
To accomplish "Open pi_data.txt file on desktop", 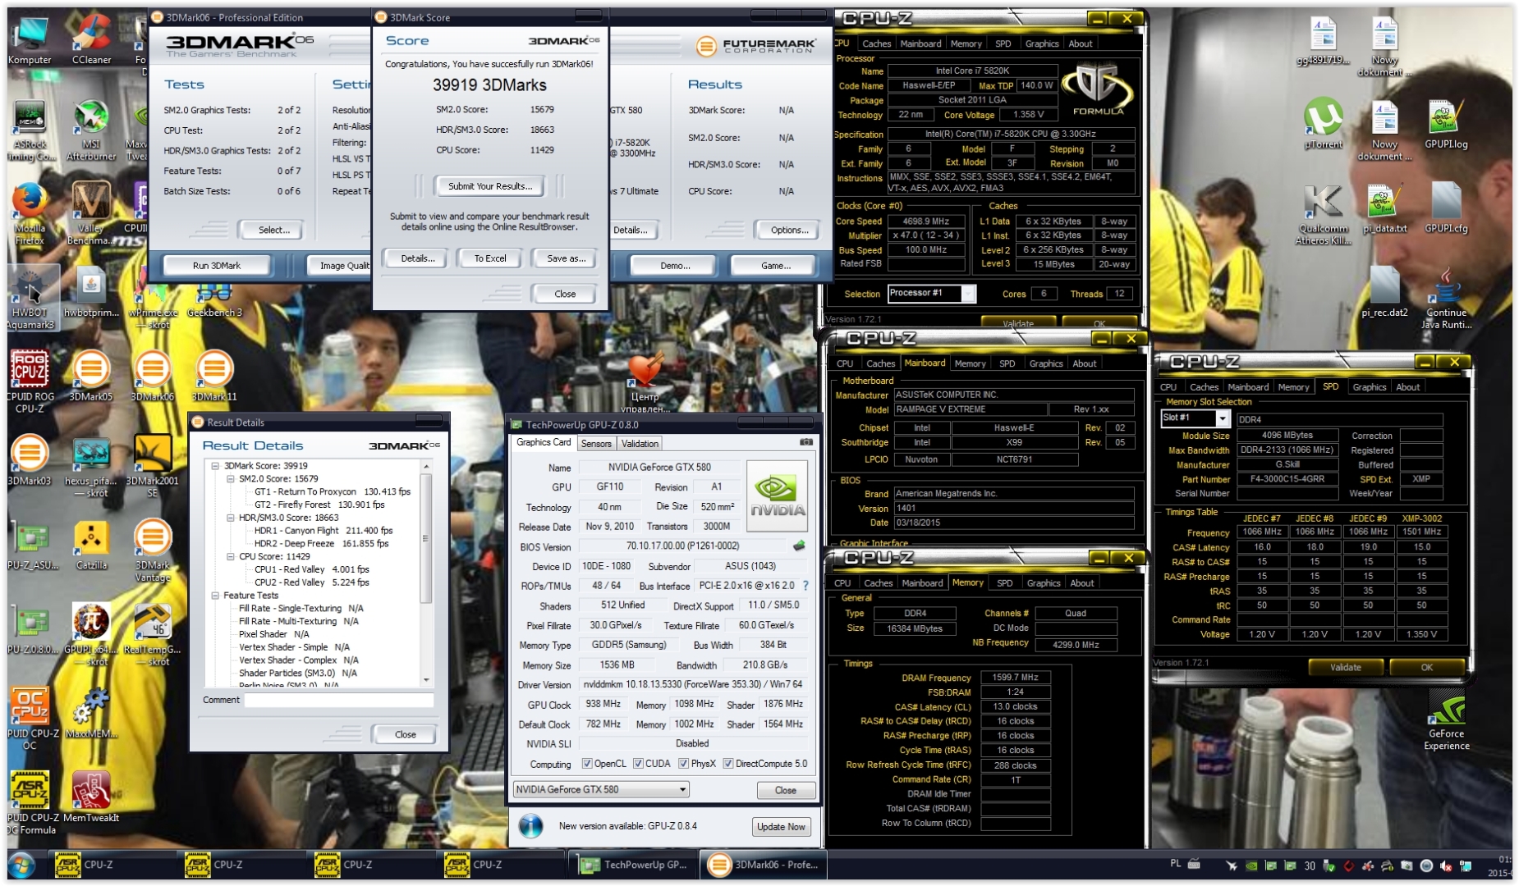I will point(1384,208).
